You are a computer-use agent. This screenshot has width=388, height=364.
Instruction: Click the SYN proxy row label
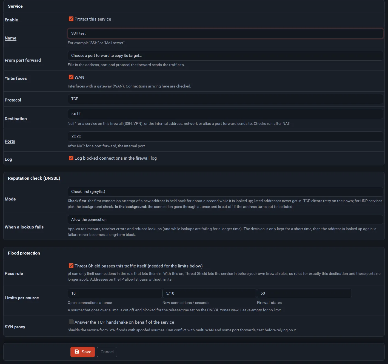[x=15, y=327]
